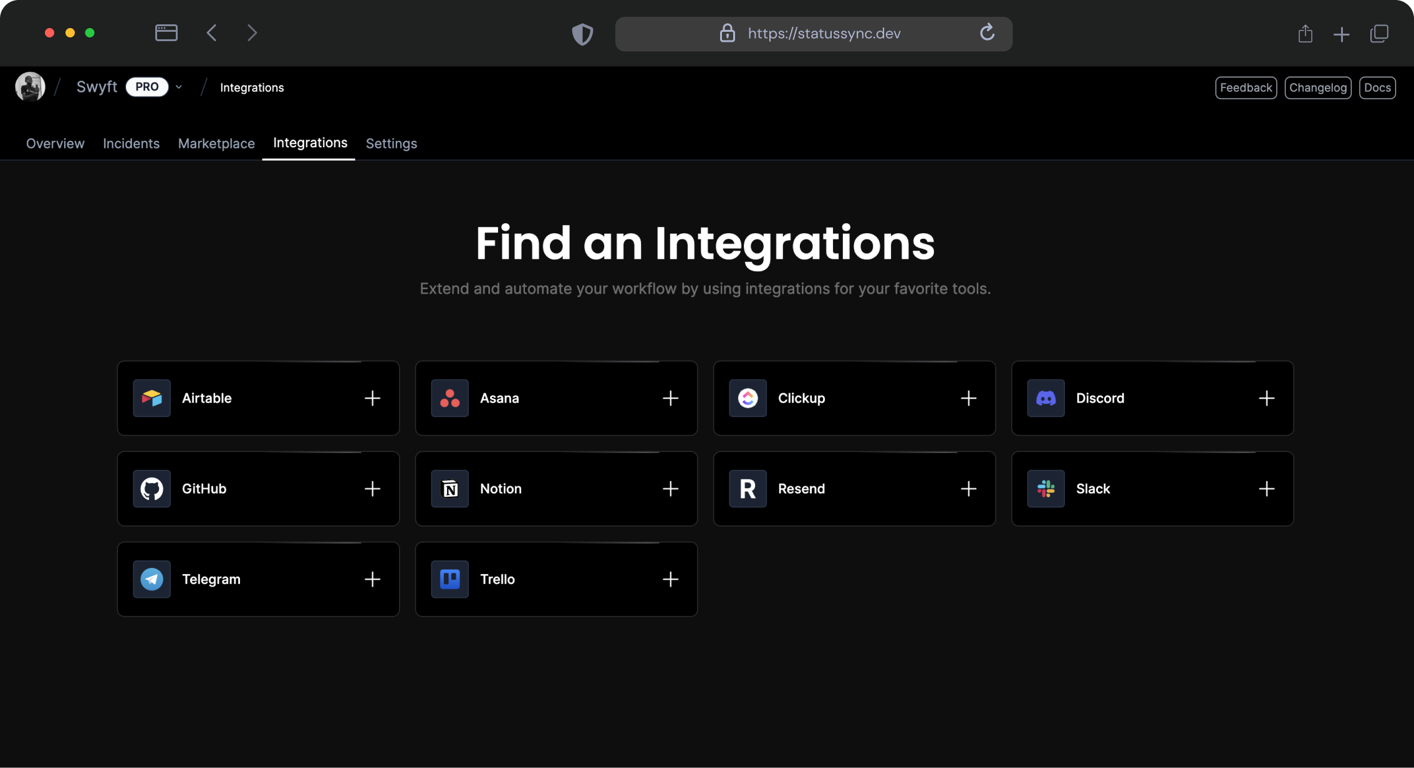This screenshot has height=768, width=1414.
Task: Click the lock icon in address bar
Action: (x=727, y=33)
